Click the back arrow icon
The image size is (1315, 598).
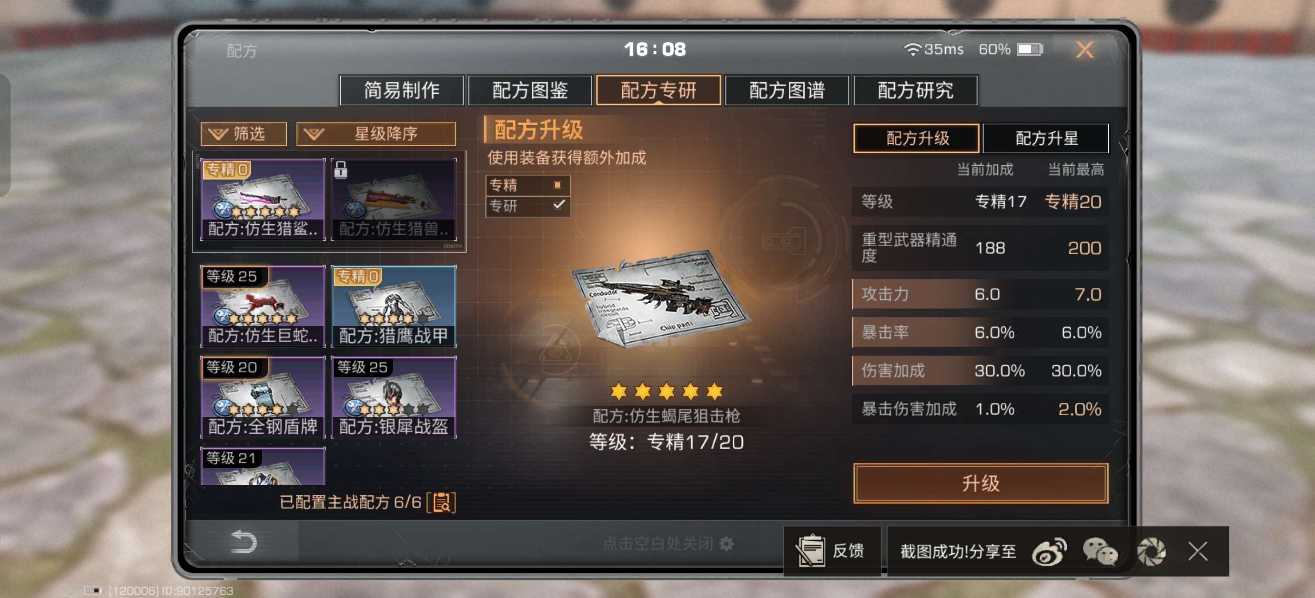point(243,542)
